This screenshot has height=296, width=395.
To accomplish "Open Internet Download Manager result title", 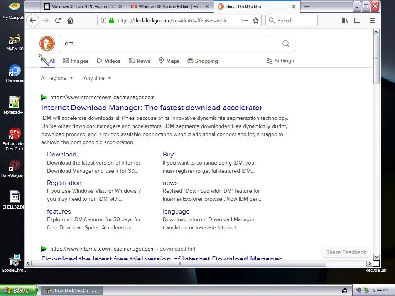I will tap(152, 108).
